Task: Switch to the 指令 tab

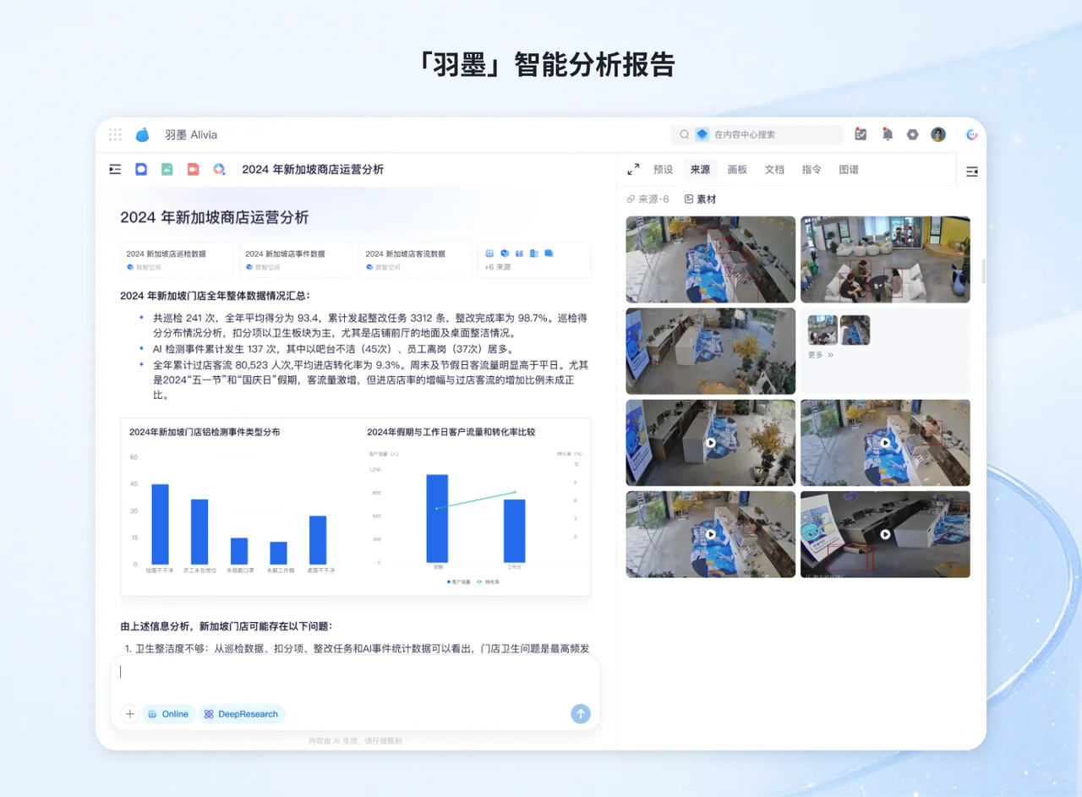Action: [x=811, y=170]
